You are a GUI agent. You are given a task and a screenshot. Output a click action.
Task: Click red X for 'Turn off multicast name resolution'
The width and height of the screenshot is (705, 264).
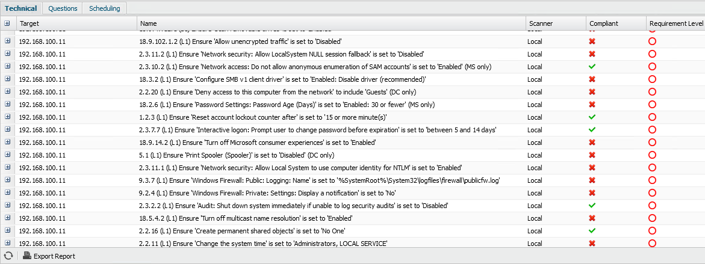coord(592,218)
